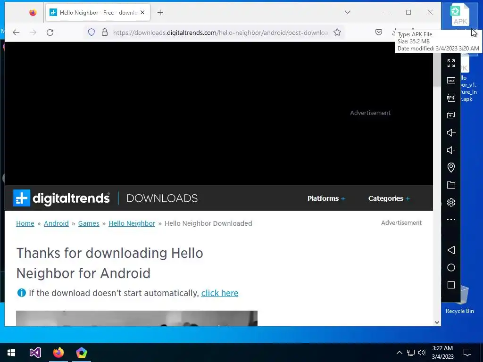The image size is (483, 362).
Task: Click the speaker volume tray icon
Action: [422, 353]
